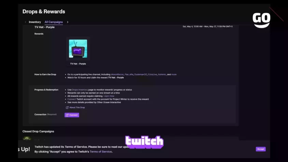
Task: Click the left chevron before Inventory
Action: (25, 22)
